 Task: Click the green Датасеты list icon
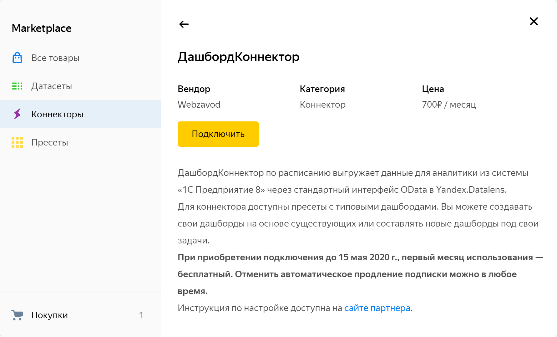click(x=17, y=86)
